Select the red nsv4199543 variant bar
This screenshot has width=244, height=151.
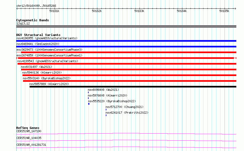point(127,64)
